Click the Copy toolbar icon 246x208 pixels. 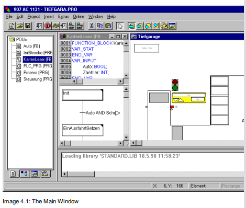[100, 26]
